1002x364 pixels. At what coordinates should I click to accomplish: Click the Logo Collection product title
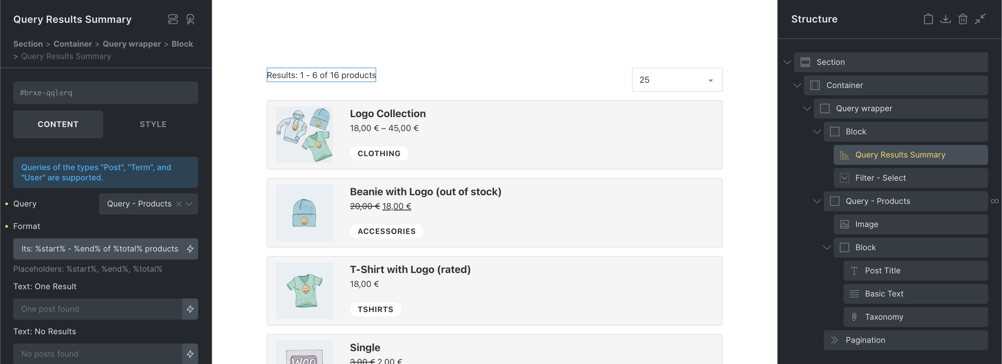coord(387,114)
